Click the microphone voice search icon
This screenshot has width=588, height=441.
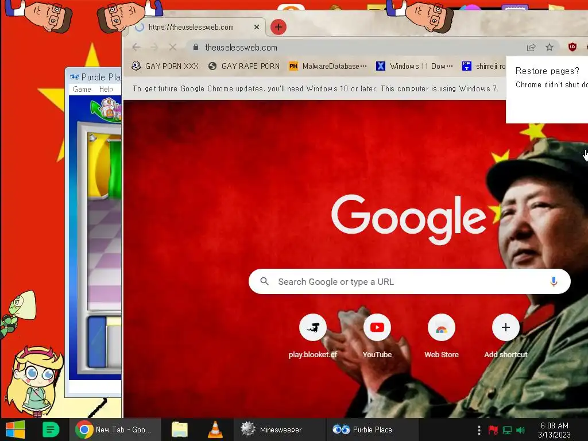click(x=554, y=281)
